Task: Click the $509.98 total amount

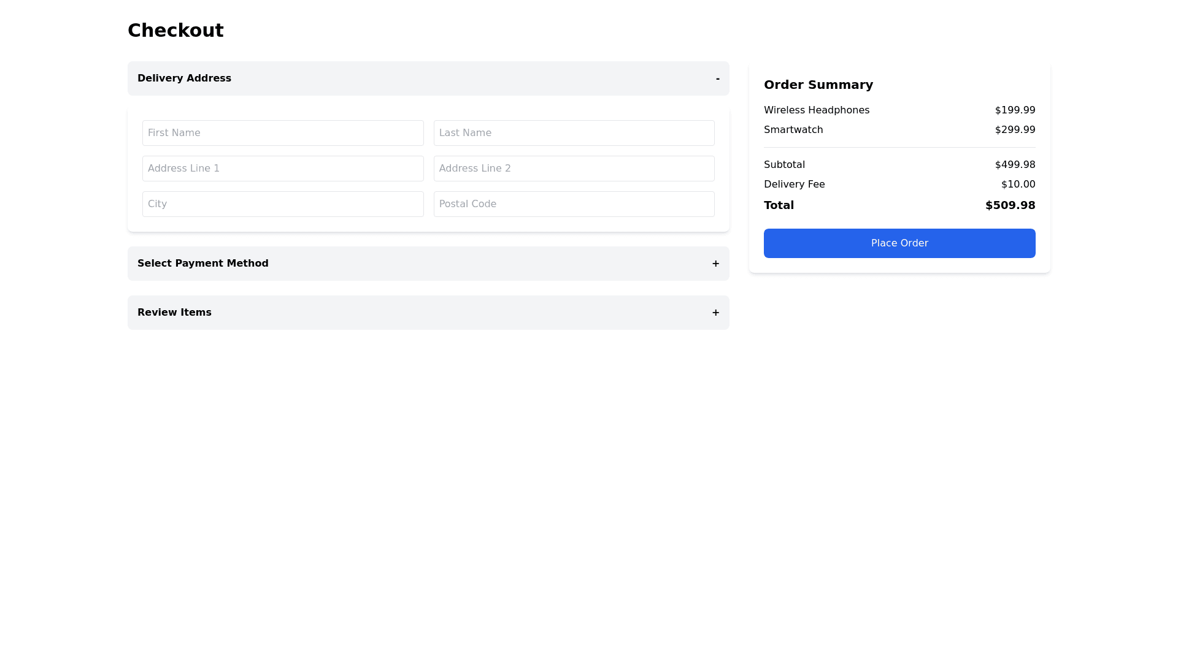Action: (x=1010, y=205)
